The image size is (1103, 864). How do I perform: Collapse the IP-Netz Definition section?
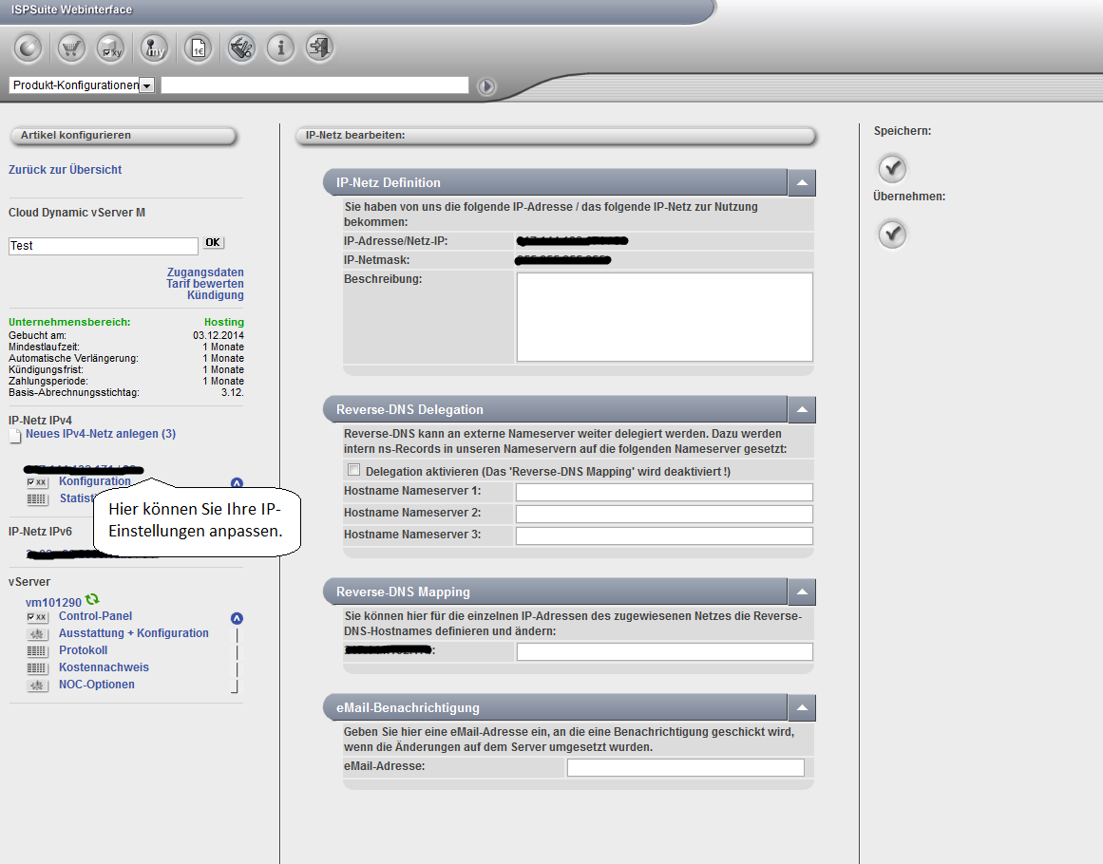click(x=802, y=182)
